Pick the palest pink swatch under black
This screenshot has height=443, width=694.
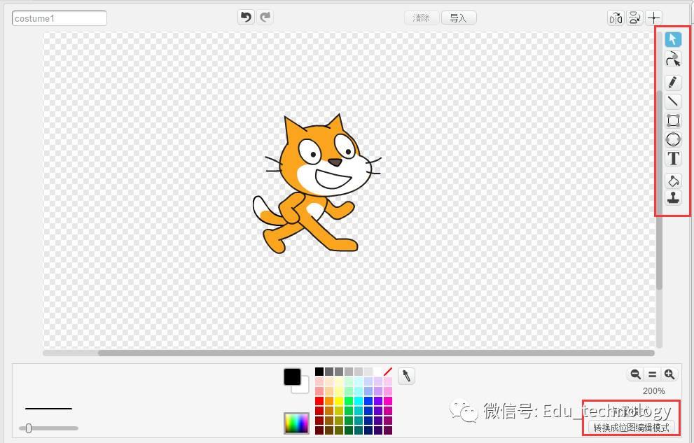pos(319,381)
